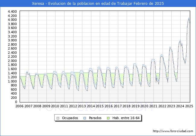Click the 4.000 y-axis label
The width and height of the screenshot is (196, 136).
click(12, 20)
